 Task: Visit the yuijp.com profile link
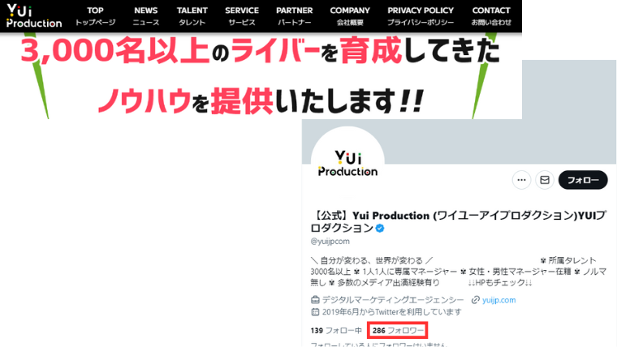[498, 299]
